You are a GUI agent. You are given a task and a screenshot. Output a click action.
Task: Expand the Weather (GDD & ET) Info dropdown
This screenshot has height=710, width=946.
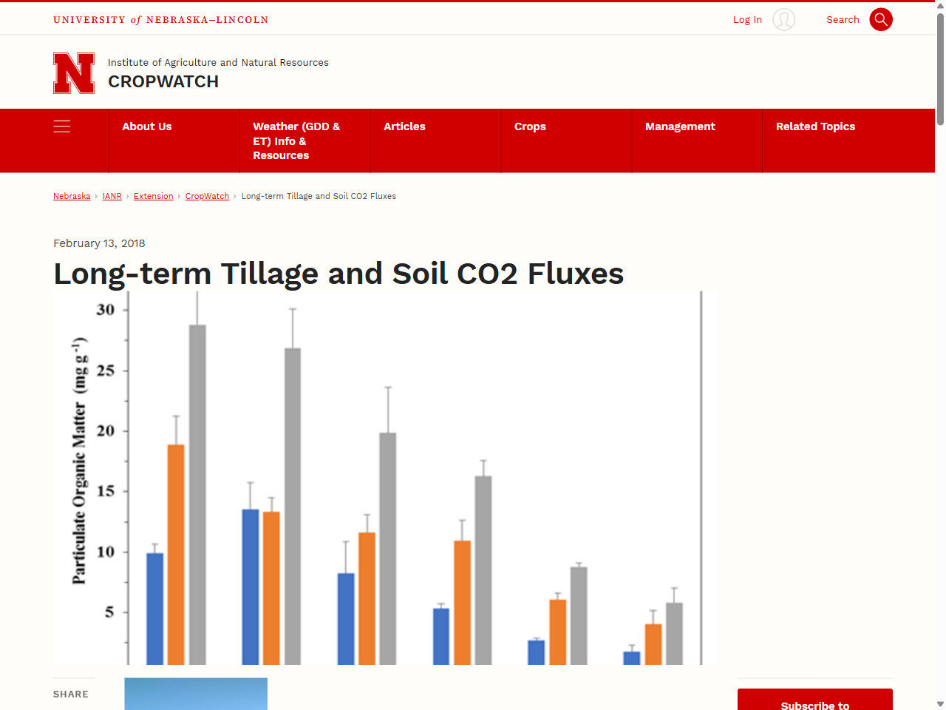[x=296, y=141]
